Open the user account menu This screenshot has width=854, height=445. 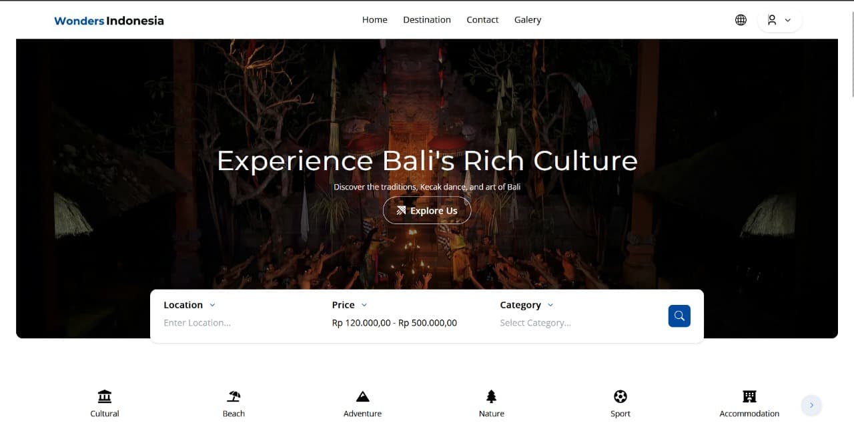pos(779,19)
